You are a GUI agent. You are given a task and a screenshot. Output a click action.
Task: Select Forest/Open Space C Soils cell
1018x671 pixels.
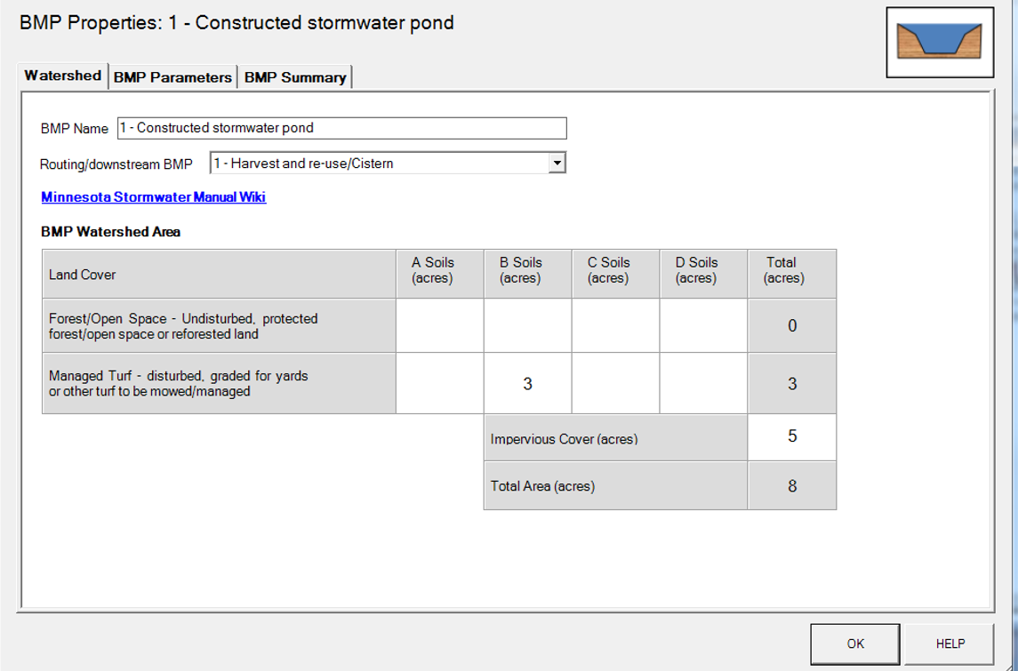click(615, 325)
